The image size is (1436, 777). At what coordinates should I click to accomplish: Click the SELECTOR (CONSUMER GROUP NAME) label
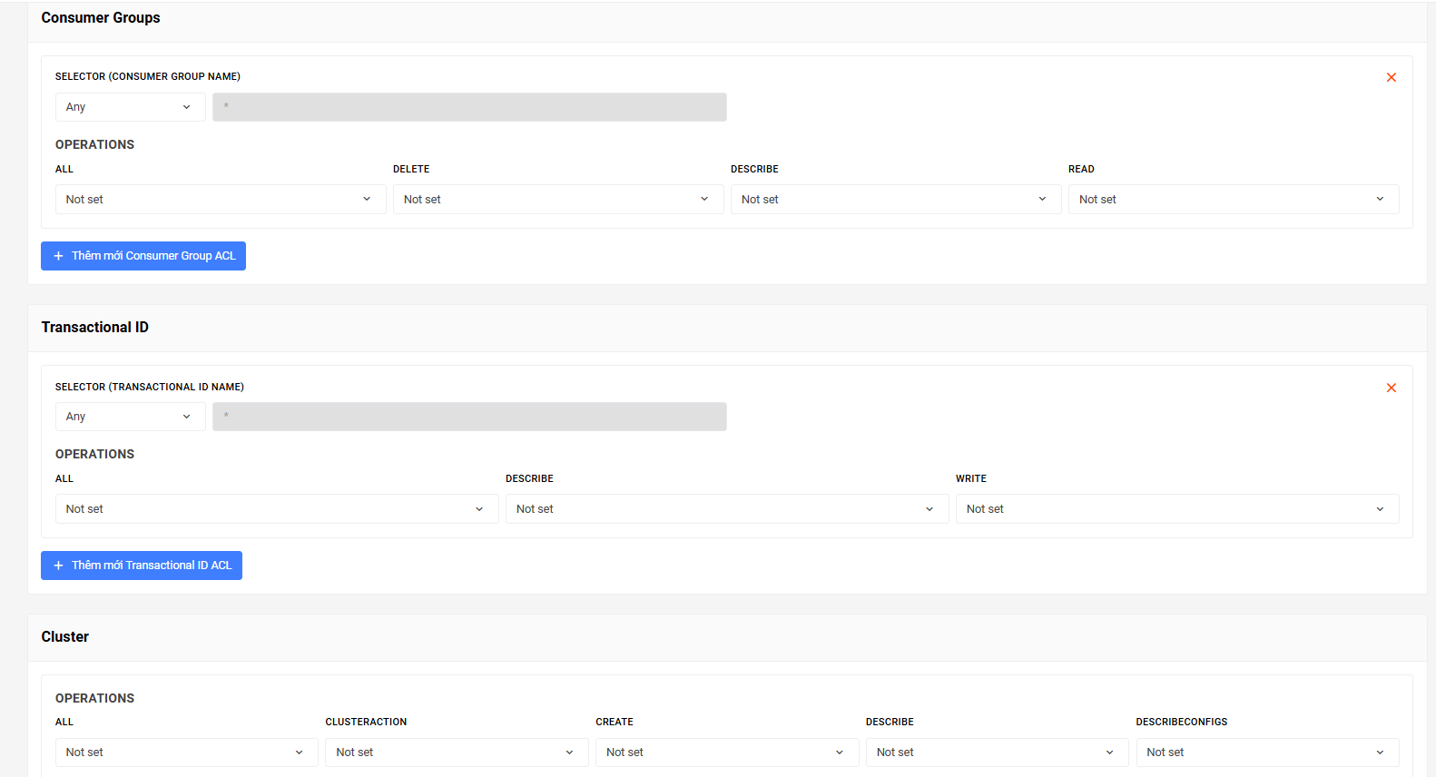148,77
